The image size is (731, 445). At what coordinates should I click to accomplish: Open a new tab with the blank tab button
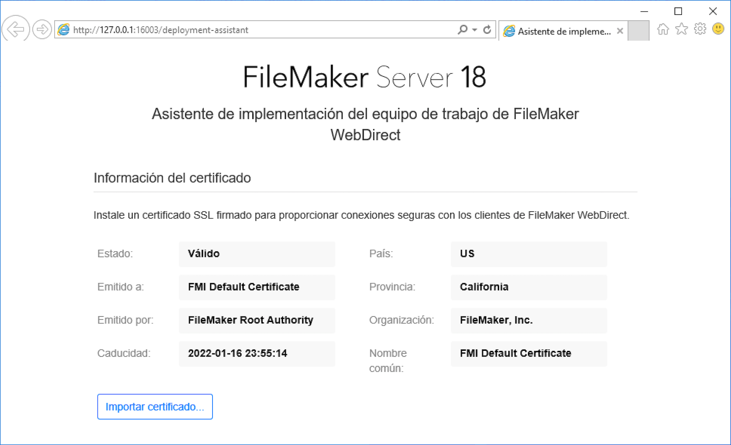(x=638, y=31)
